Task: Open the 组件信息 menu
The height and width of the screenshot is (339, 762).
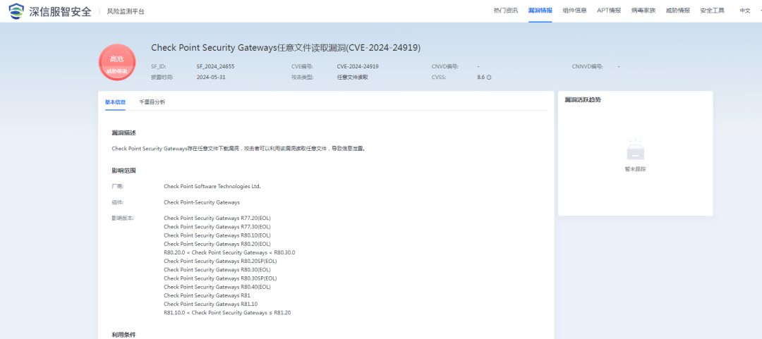Action: [x=574, y=11]
